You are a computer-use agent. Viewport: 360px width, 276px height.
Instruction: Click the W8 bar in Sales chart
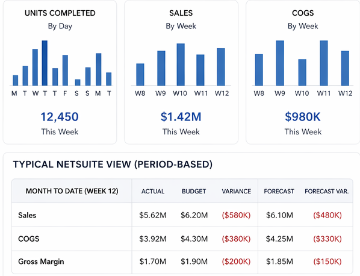click(140, 75)
